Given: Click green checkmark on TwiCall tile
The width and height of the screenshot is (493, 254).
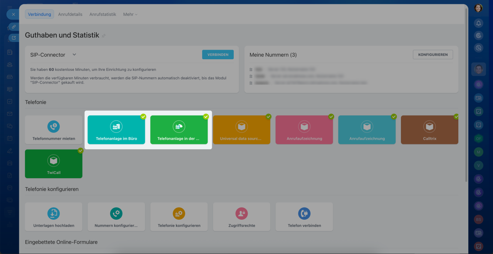Looking at the screenshot, I should 80,150.
